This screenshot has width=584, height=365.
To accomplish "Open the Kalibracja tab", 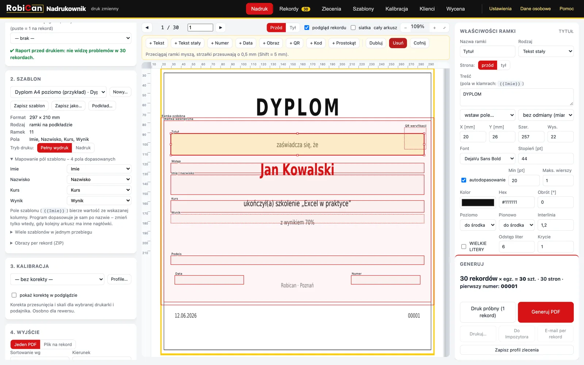I will point(396,9).
